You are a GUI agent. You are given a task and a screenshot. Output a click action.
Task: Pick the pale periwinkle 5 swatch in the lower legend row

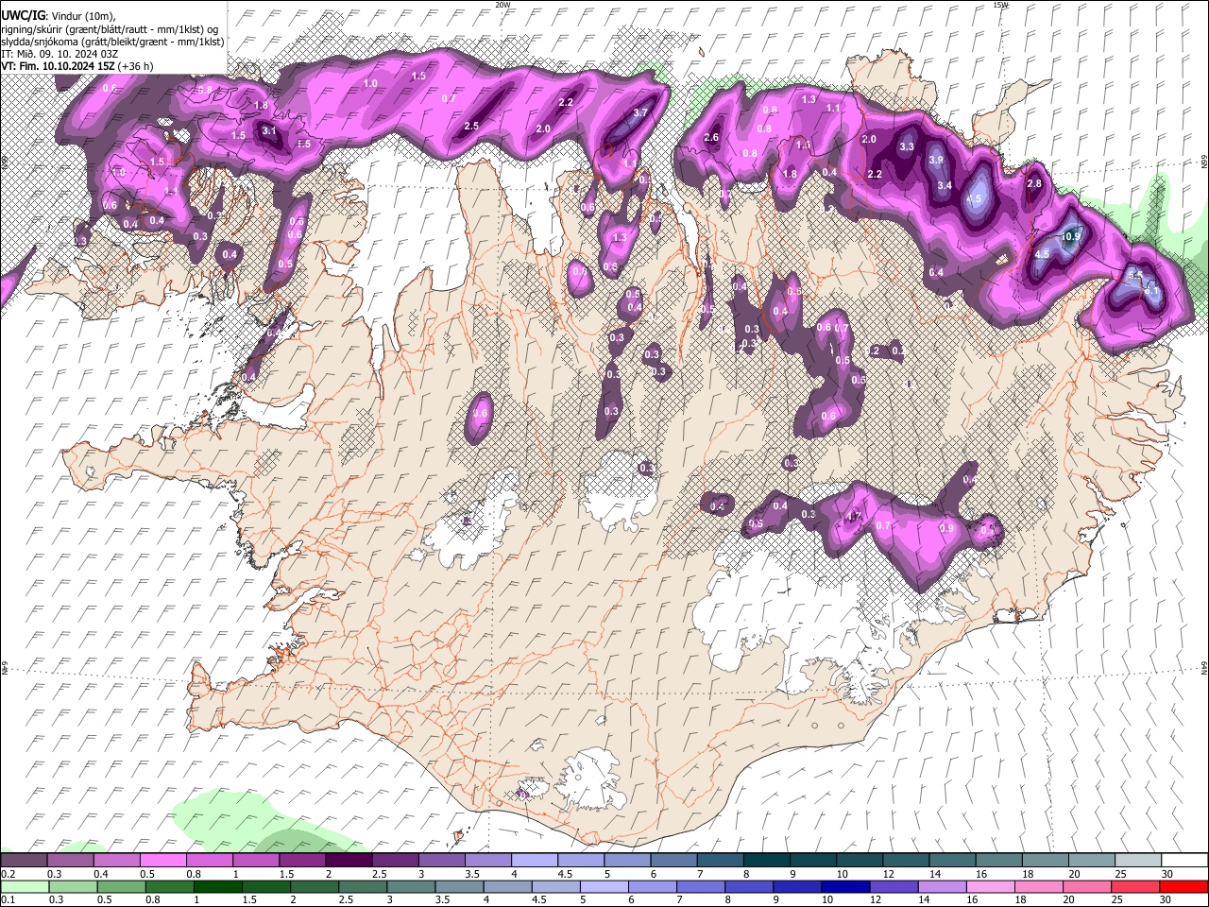tap(604, 886)
